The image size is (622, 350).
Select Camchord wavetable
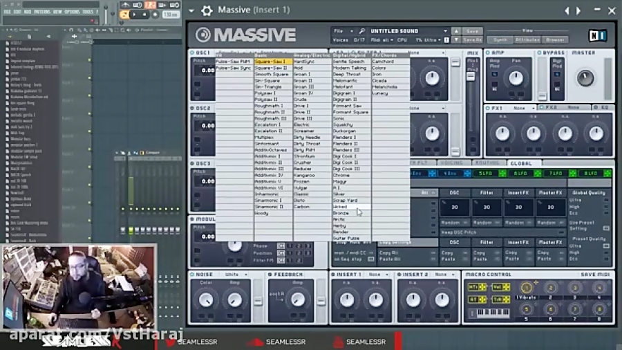(390, 62)
